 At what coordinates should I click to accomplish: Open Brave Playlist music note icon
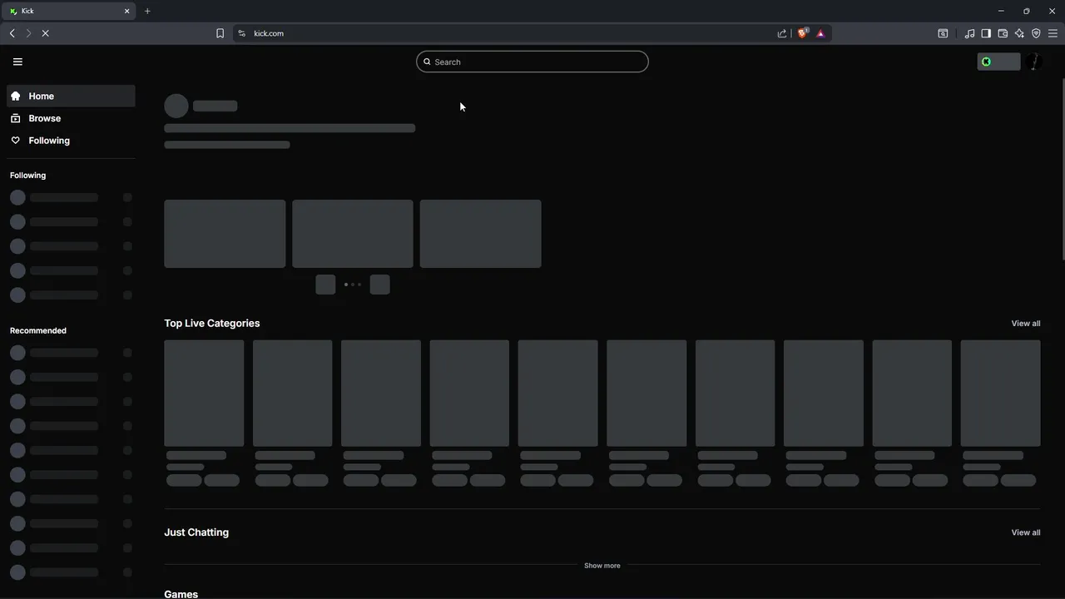[x=969, y=33]
